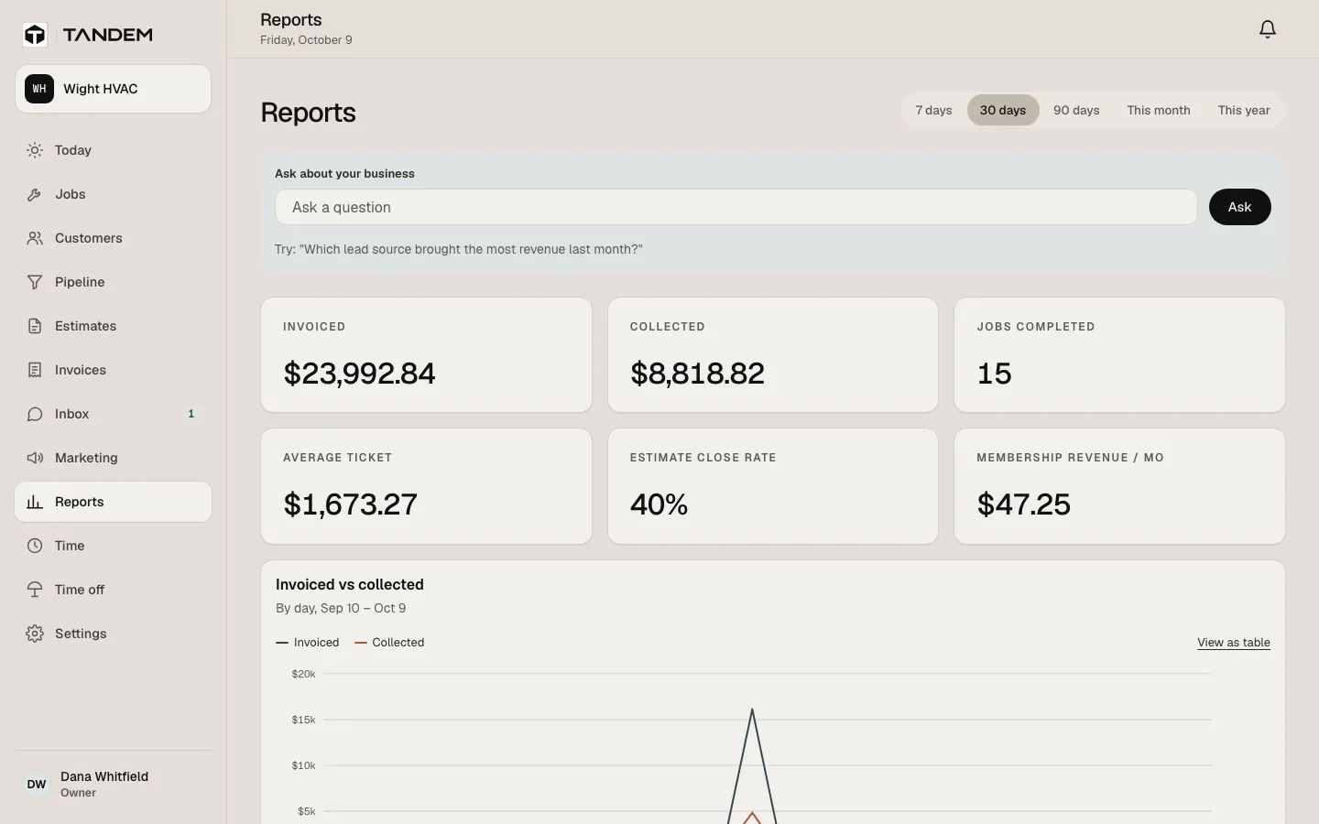Viewport: 1319px width, 824px height.
Task: Open the Invoices page
Action: pyautogui.click(x=114, y=370)
